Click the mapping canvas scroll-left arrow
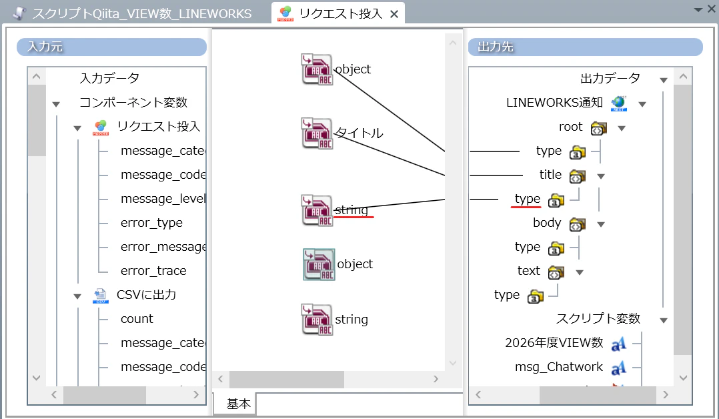This screenshot has width=719, height=419. point(221,379)
